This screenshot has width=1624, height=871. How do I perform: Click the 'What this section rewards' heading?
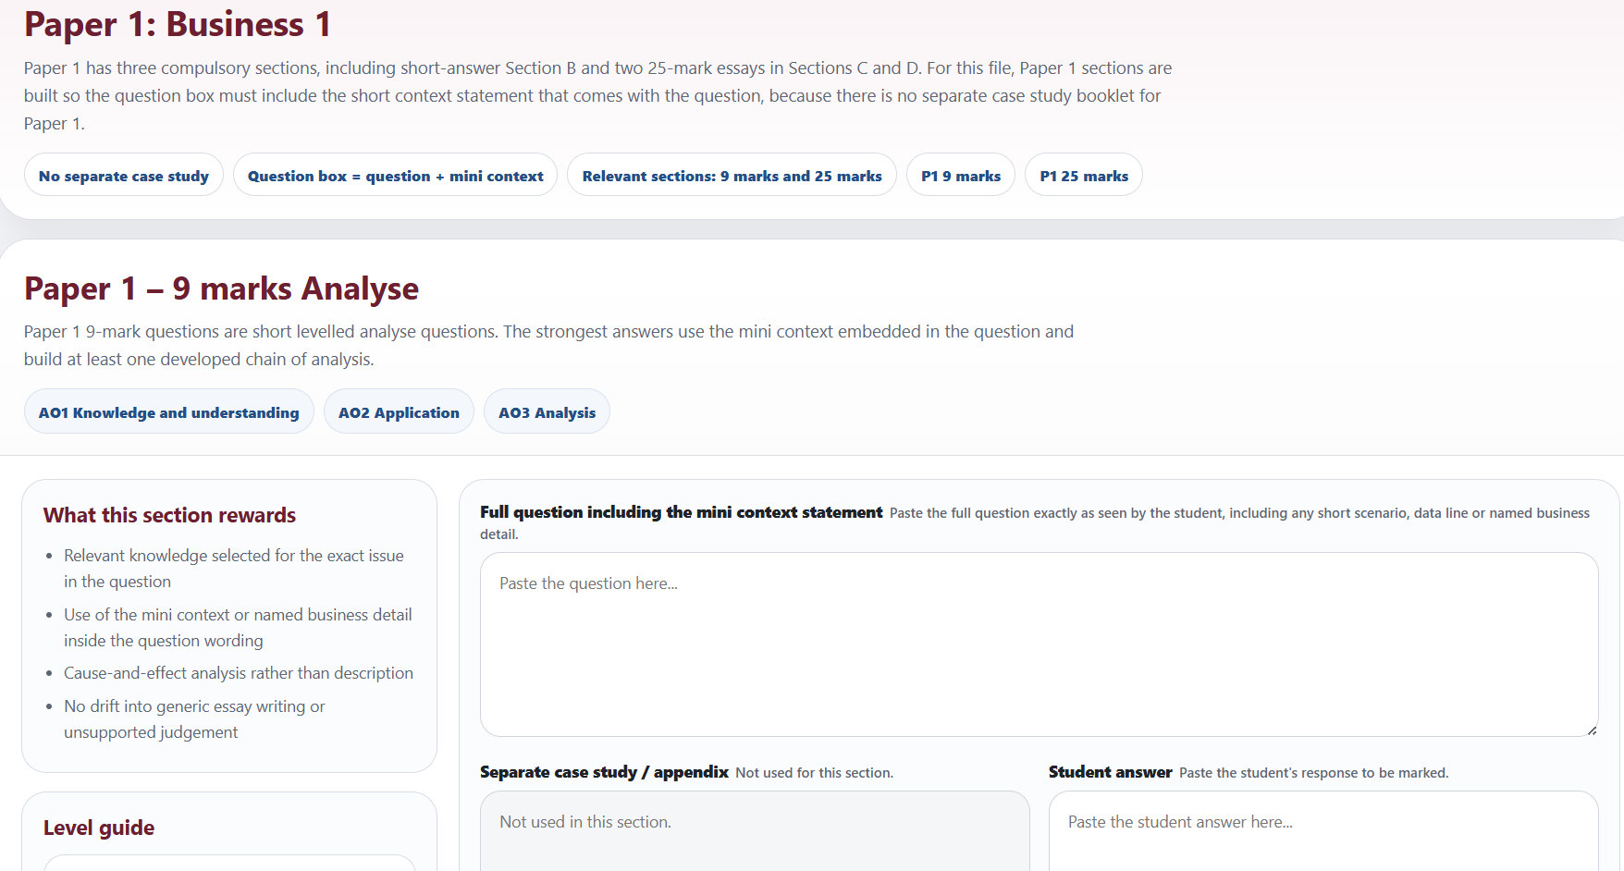(x=169, y=515)
